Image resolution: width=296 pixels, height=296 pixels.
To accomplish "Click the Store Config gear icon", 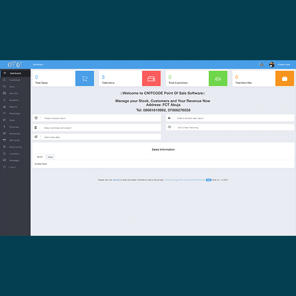I will [4, 147].
